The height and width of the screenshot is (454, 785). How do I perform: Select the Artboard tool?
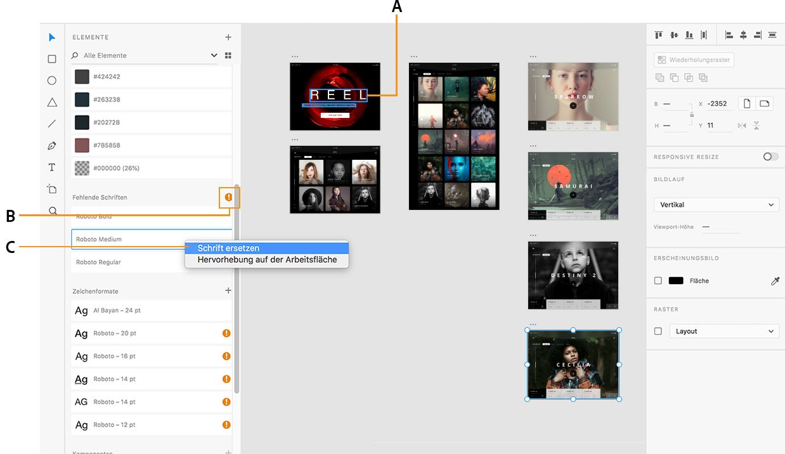point(52,189)
